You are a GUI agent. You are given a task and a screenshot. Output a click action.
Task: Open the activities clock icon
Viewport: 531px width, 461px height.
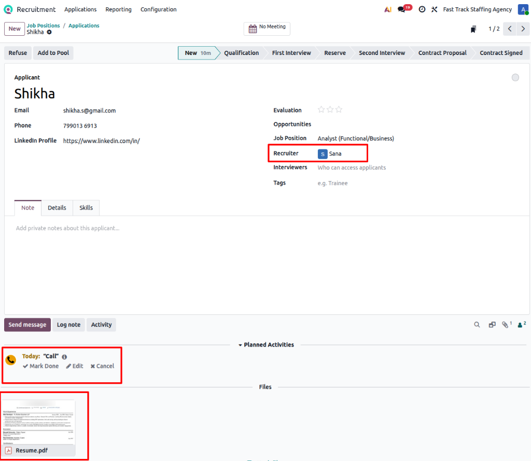[x=422, y=9]
